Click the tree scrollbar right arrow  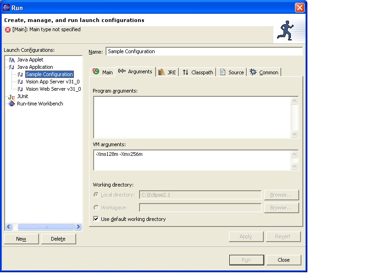(x=78, y=226)
